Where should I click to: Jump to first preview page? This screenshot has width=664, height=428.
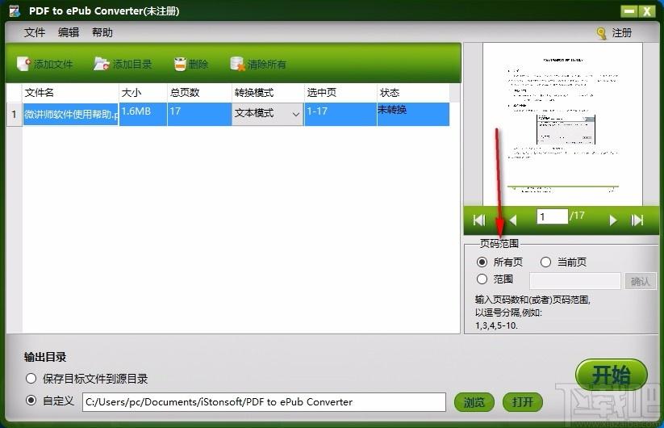pyautogui.click(x=479, y=220)
